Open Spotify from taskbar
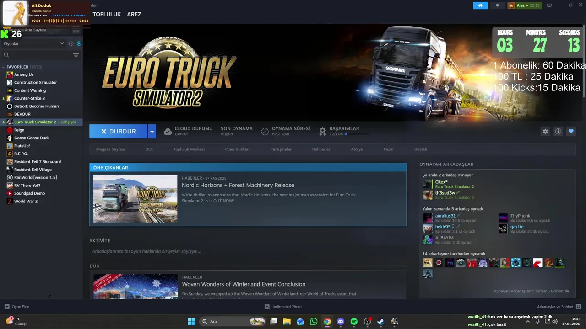Viewport: 586px width, 329px height. tap(354, 322)
